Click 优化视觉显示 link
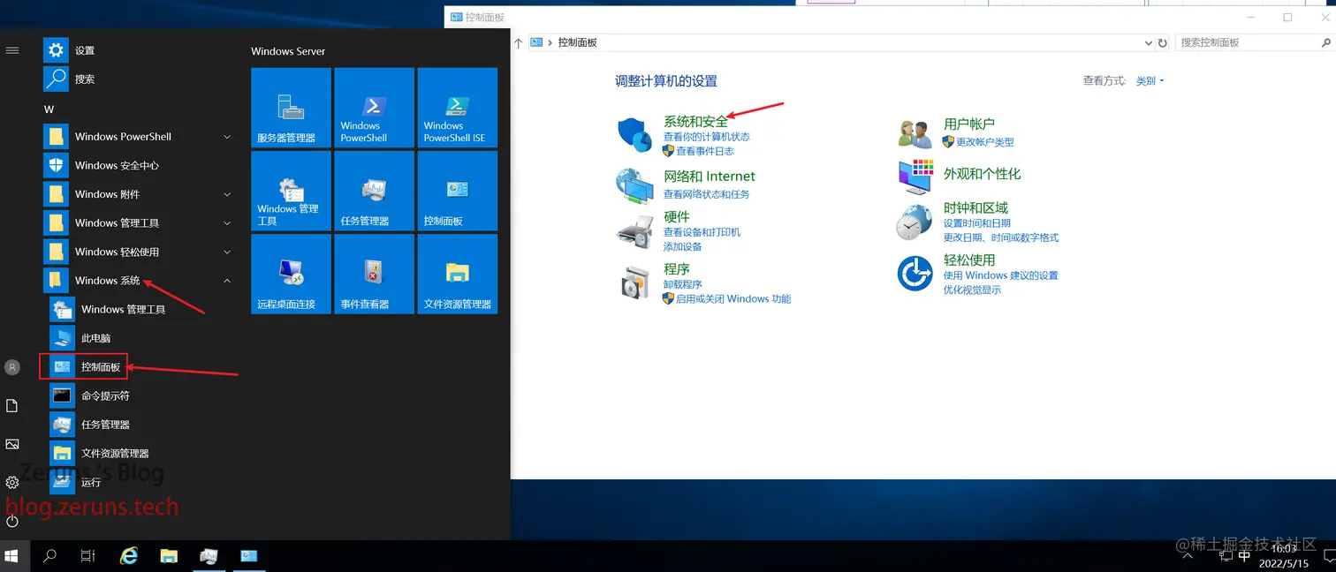Viewport: 1336px width, 572px height. (972, 290)
